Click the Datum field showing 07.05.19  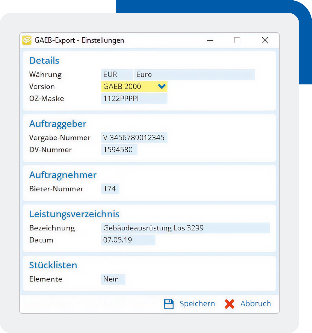tap(128, 240)
